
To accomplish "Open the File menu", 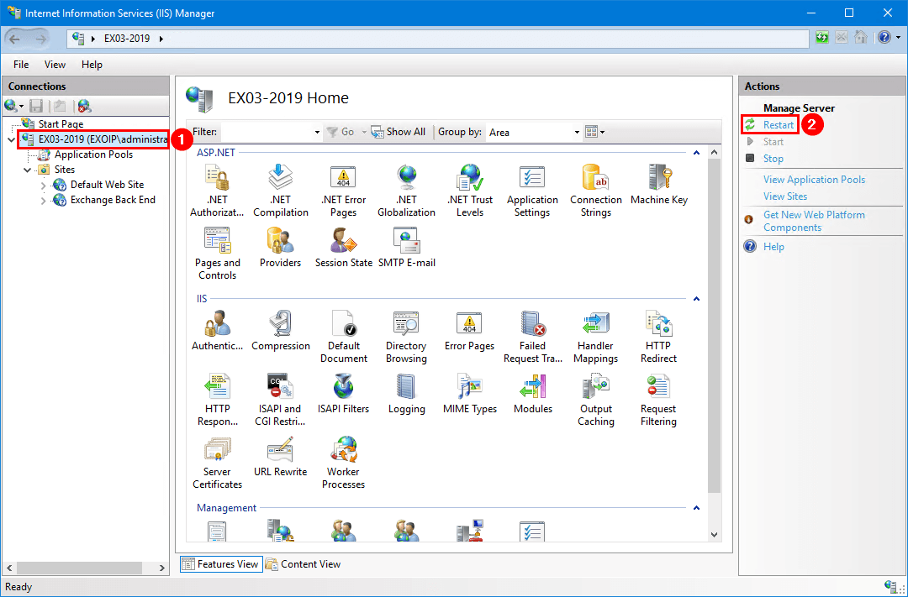I will coord(21,64).
